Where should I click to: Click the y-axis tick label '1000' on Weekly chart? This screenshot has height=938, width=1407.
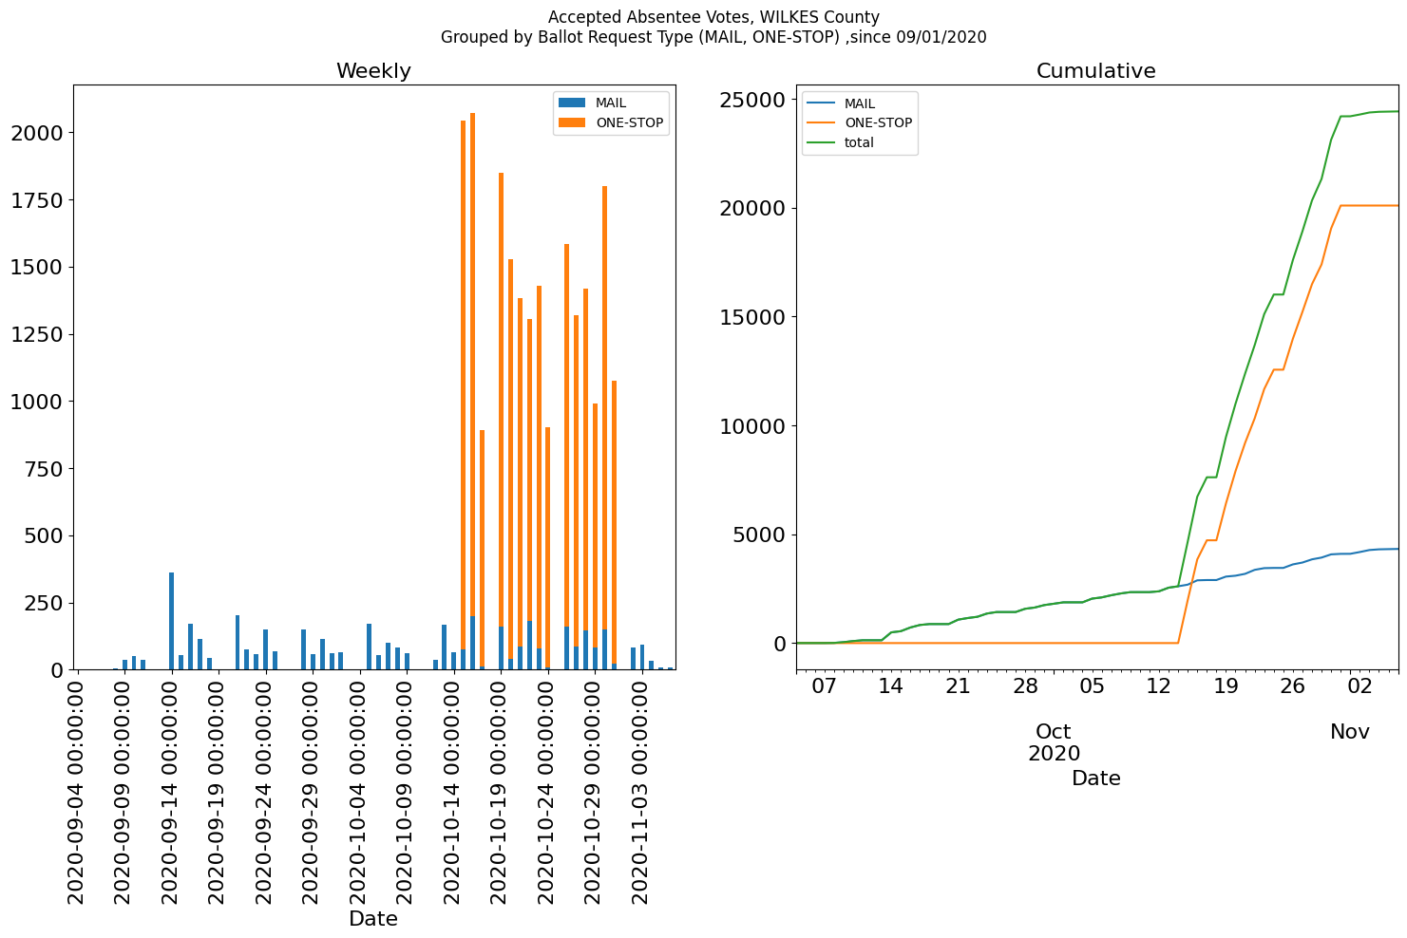click(36, 403)
